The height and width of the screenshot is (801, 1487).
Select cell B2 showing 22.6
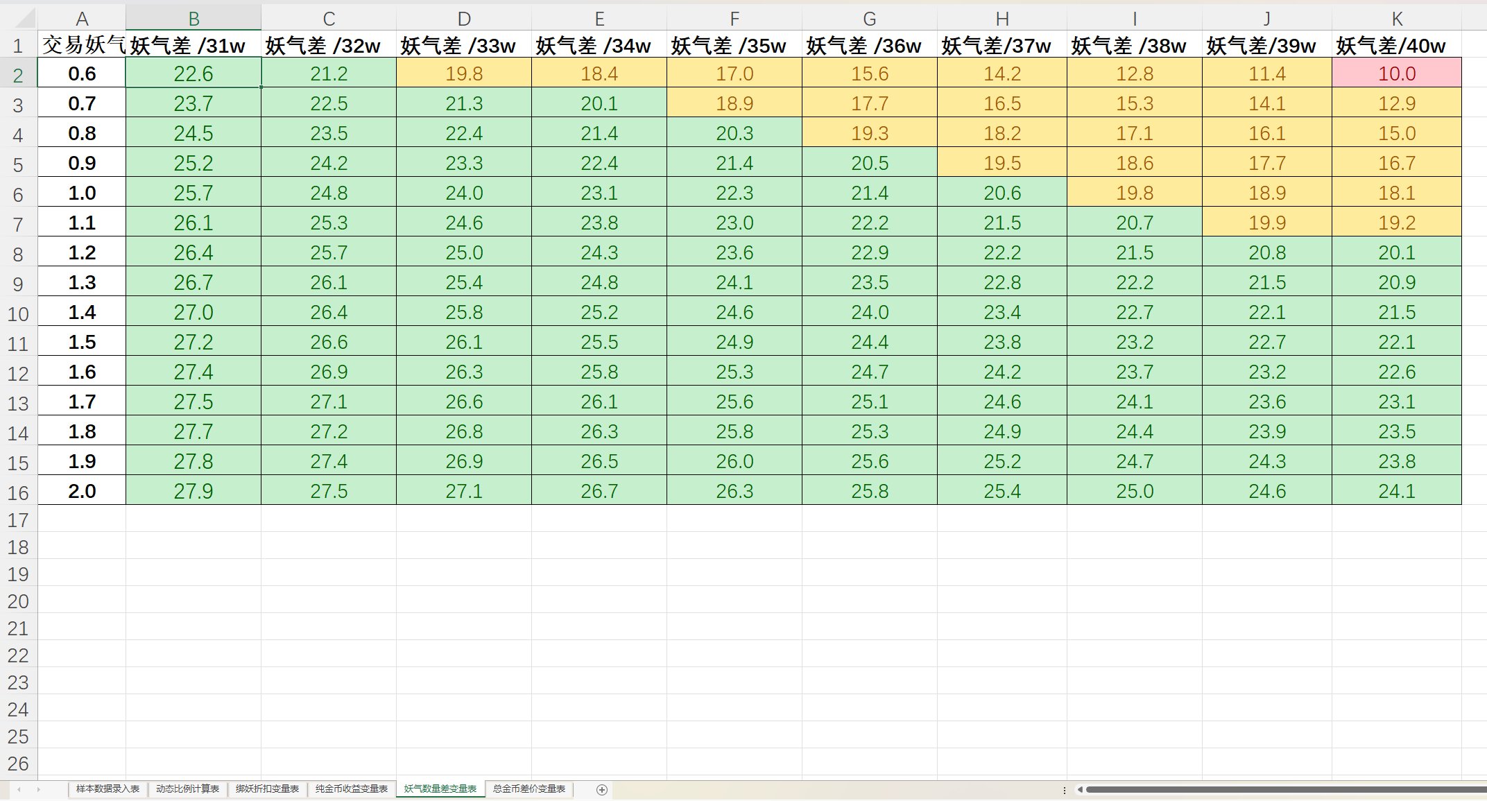click(x=193, y=74)
